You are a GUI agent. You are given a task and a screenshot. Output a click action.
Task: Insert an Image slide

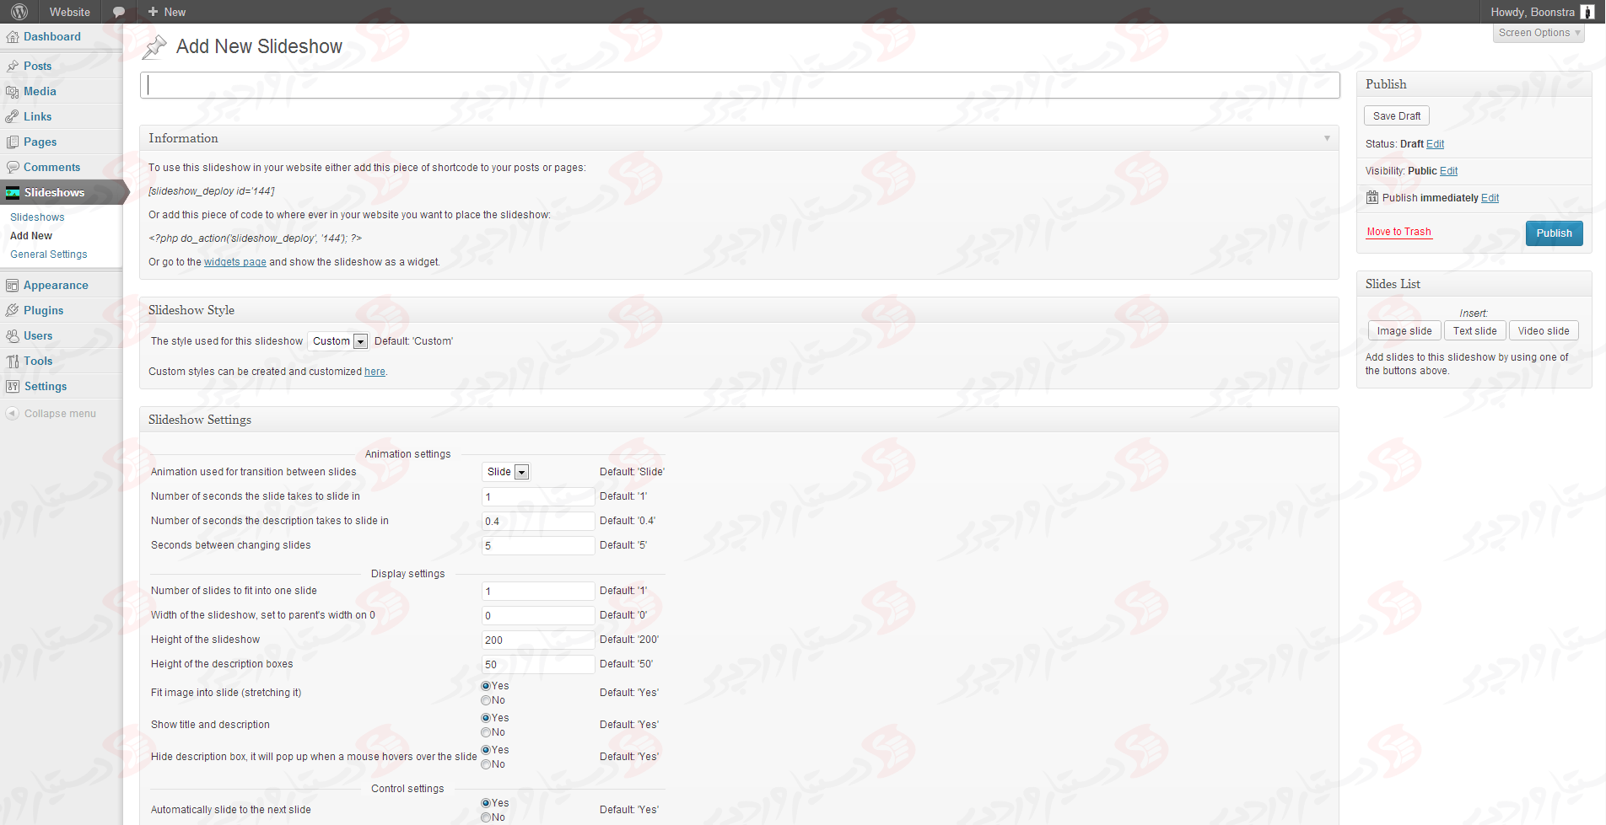[x=1404, y=331]
